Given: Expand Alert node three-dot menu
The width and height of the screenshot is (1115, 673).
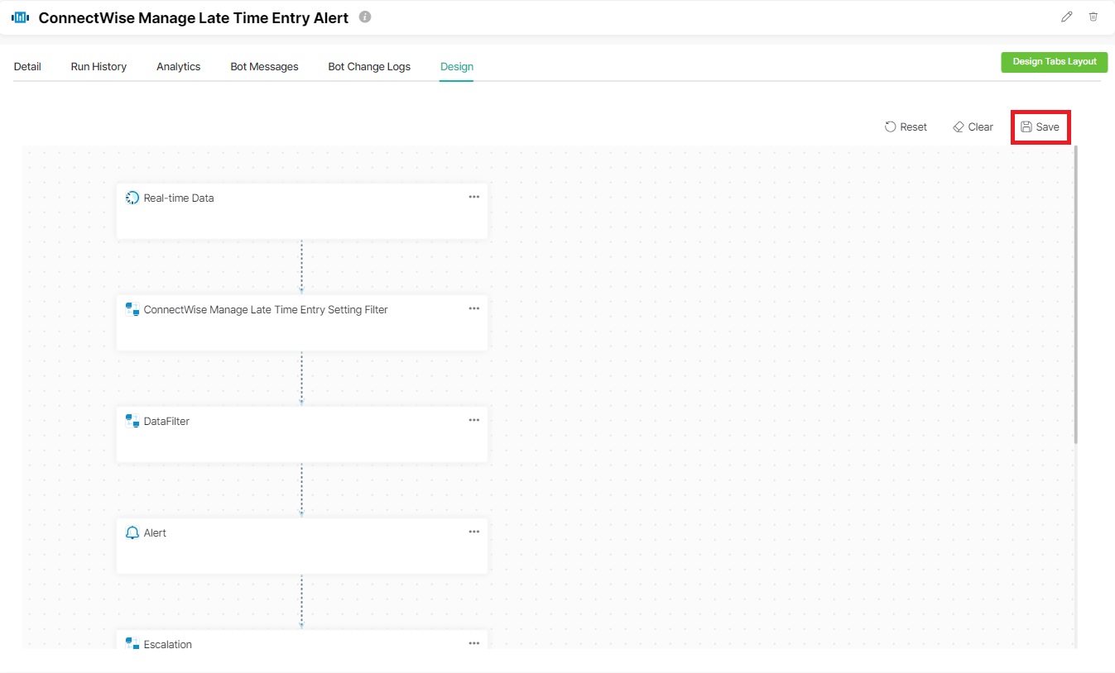Looking at the screenshot, I should [473, 532].
